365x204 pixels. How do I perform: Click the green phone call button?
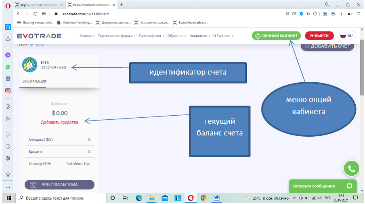click(351, 169)
